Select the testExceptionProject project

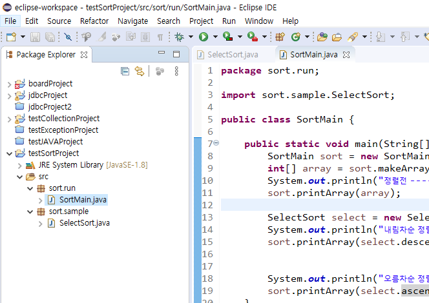point(63,130)
